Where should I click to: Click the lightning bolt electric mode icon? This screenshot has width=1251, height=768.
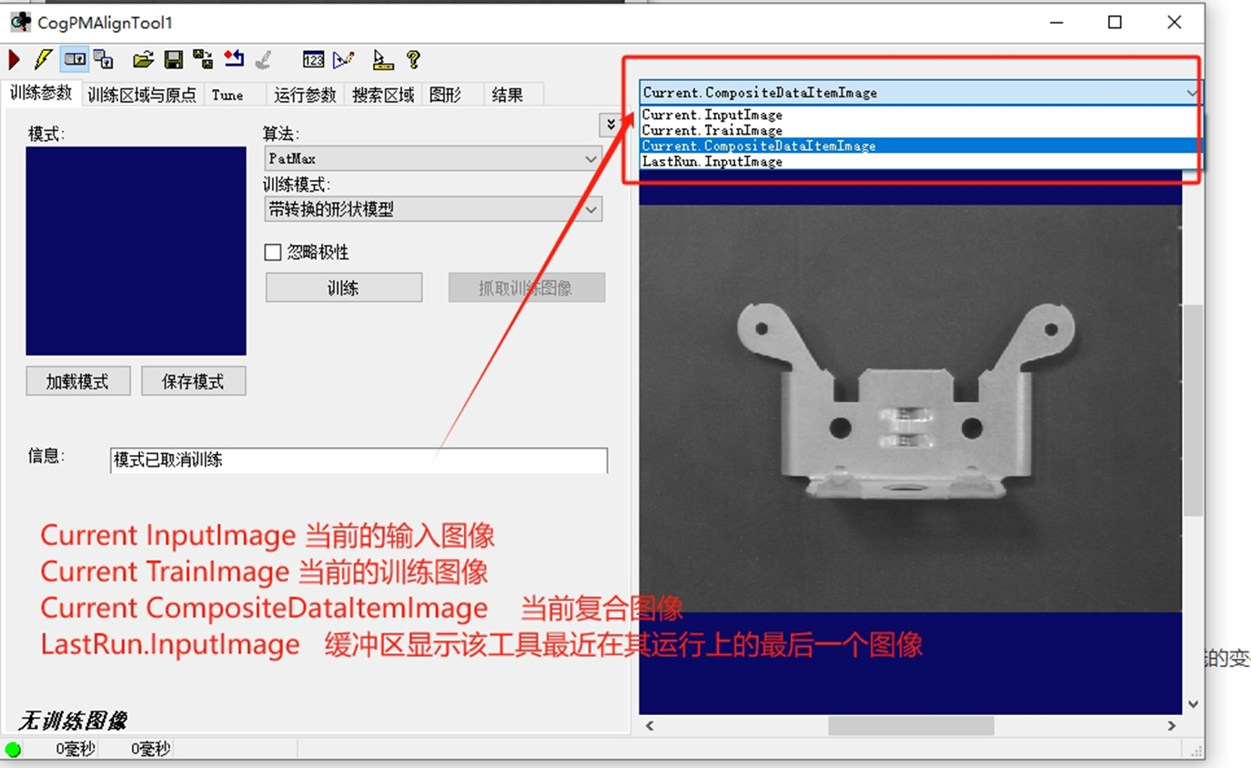pos(43,60)
